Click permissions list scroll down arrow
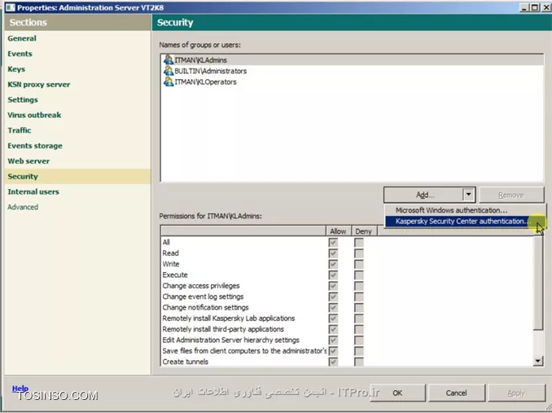Image resolution: width=552 pixels, height=413 pixels. 538,361
